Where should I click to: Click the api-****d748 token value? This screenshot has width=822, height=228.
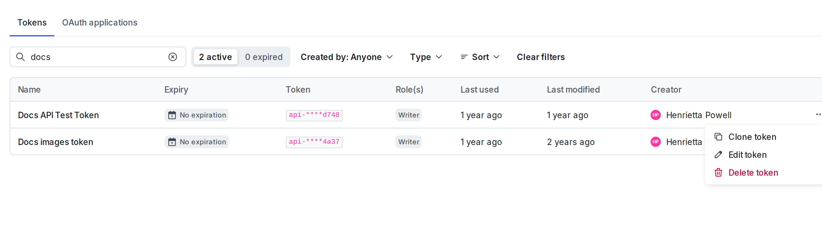(x=314, y=115)
